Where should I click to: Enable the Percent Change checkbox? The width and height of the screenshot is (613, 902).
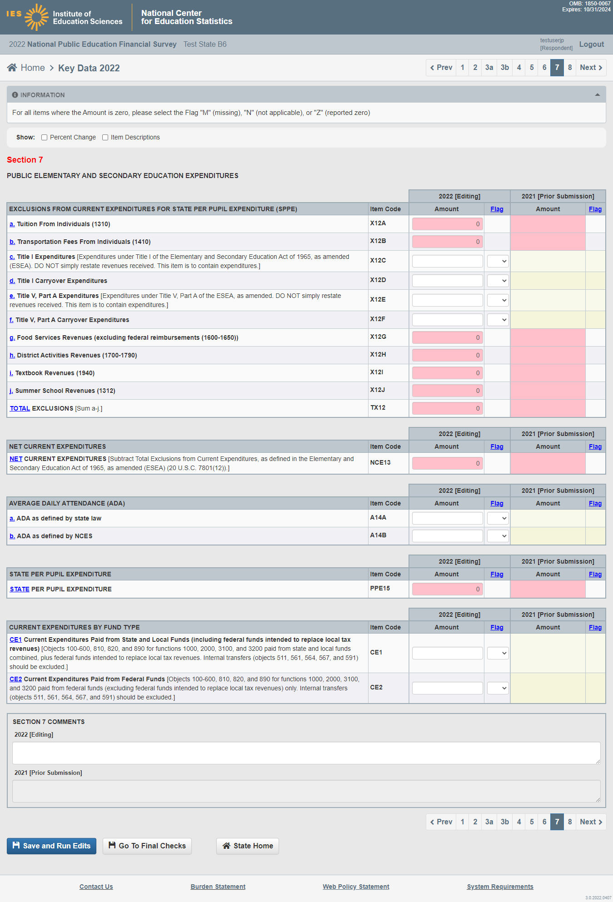click(x=45, y=138)
